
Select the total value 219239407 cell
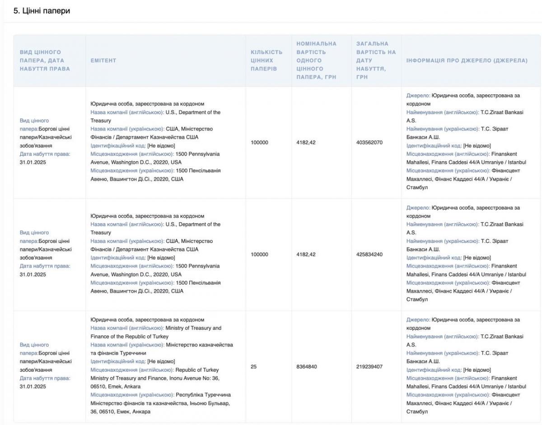[x=369, y=367]
